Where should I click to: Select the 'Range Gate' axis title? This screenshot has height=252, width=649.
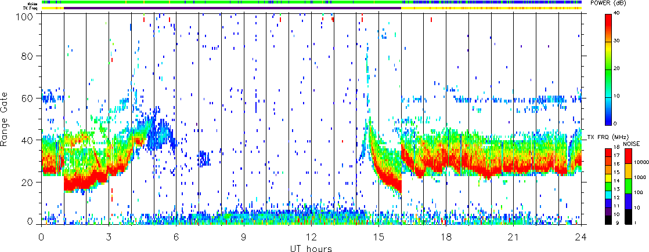point(5,119)
